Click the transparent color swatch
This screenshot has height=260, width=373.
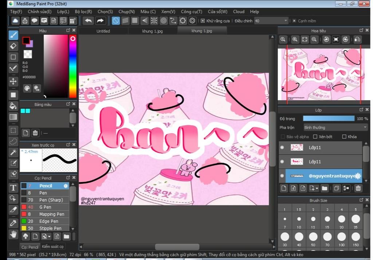[28, 54]
